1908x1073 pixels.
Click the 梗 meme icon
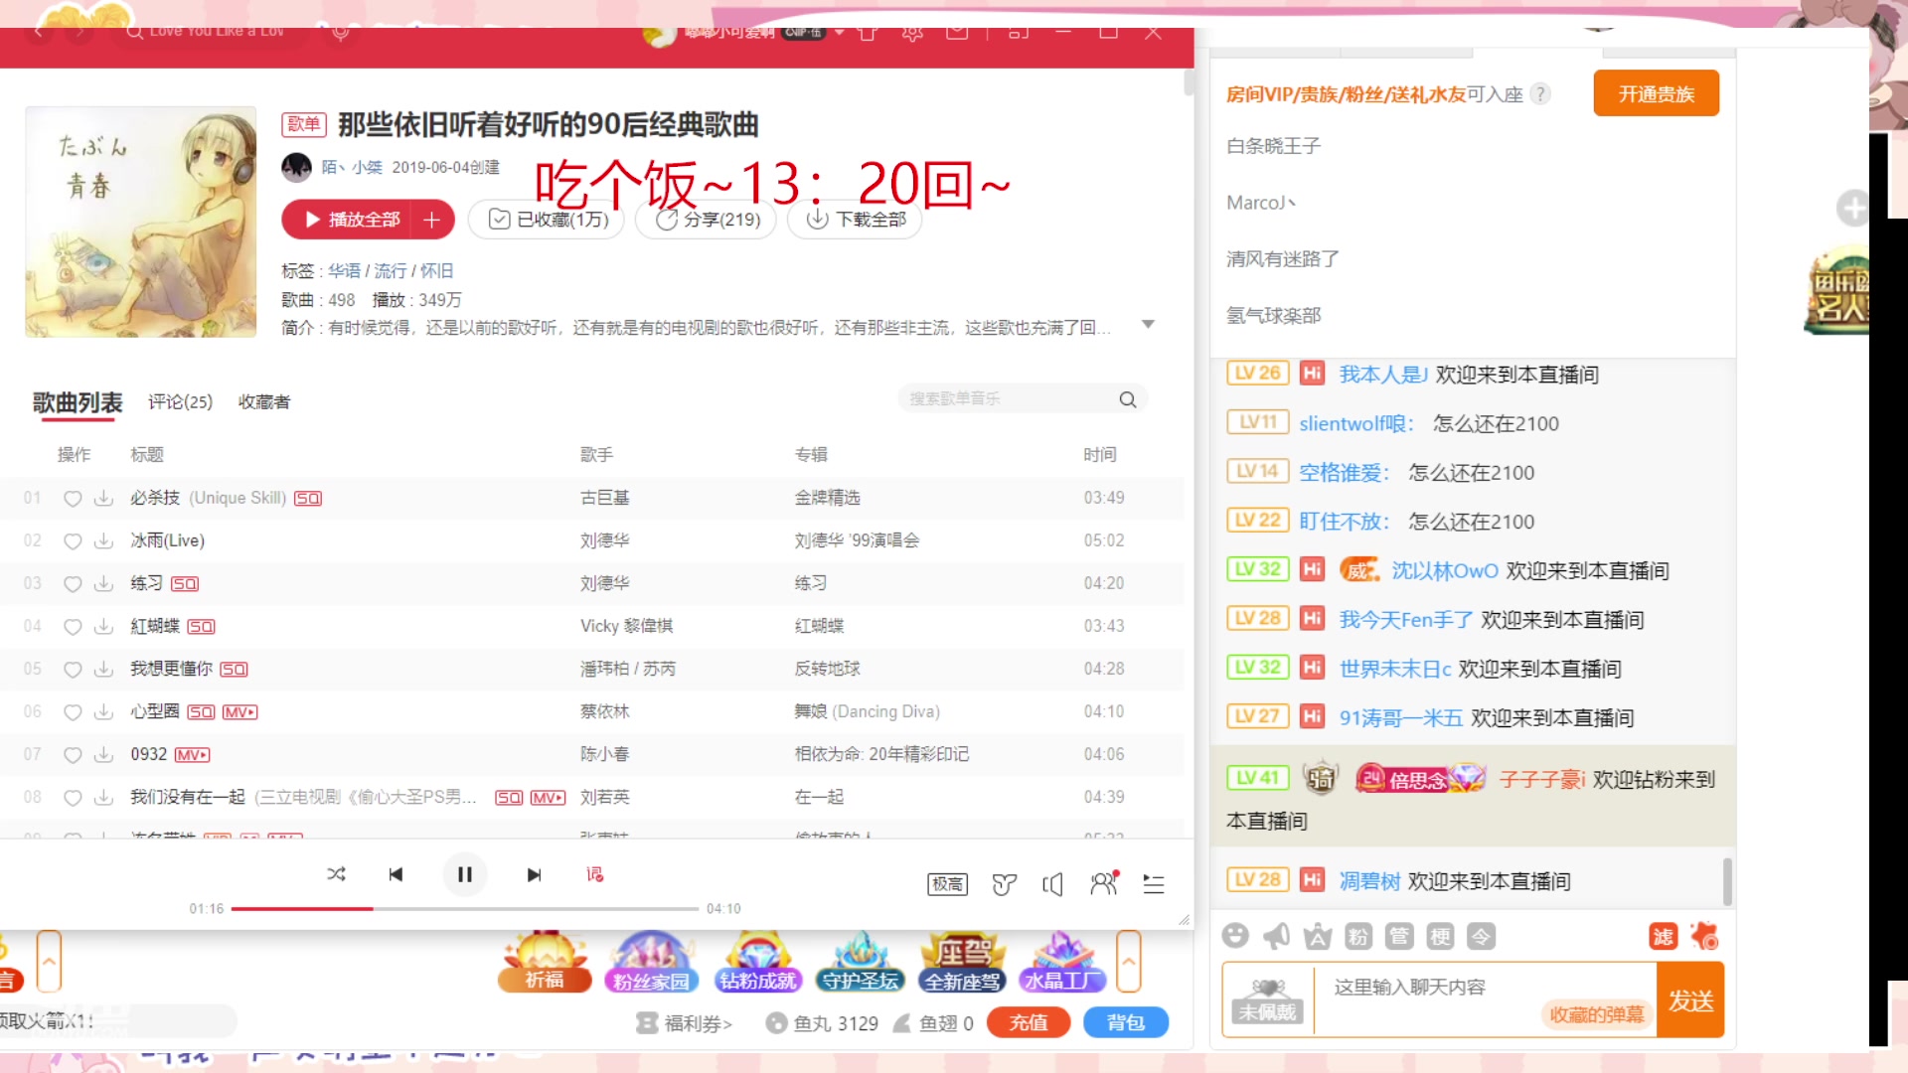(x=1440, y=936)
